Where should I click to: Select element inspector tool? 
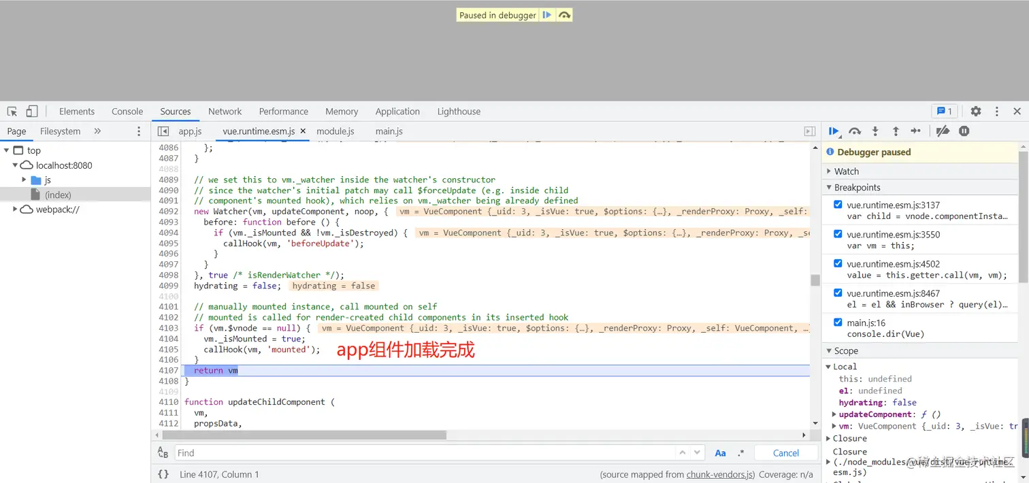click(12, 111)
